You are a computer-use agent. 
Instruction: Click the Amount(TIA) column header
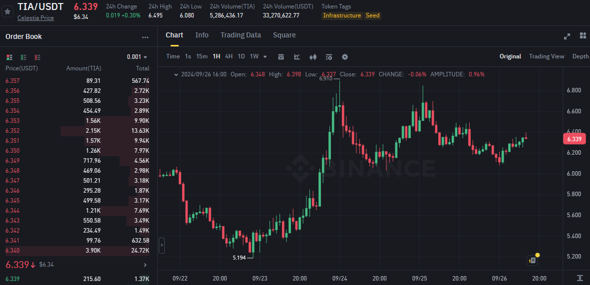click(83, 68)
